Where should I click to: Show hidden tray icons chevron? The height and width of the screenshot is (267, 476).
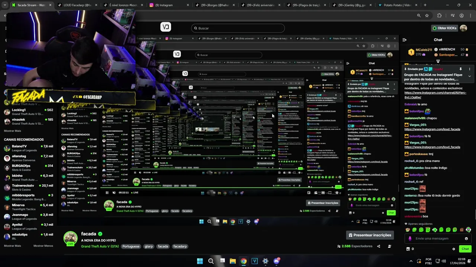pos(411,261)
